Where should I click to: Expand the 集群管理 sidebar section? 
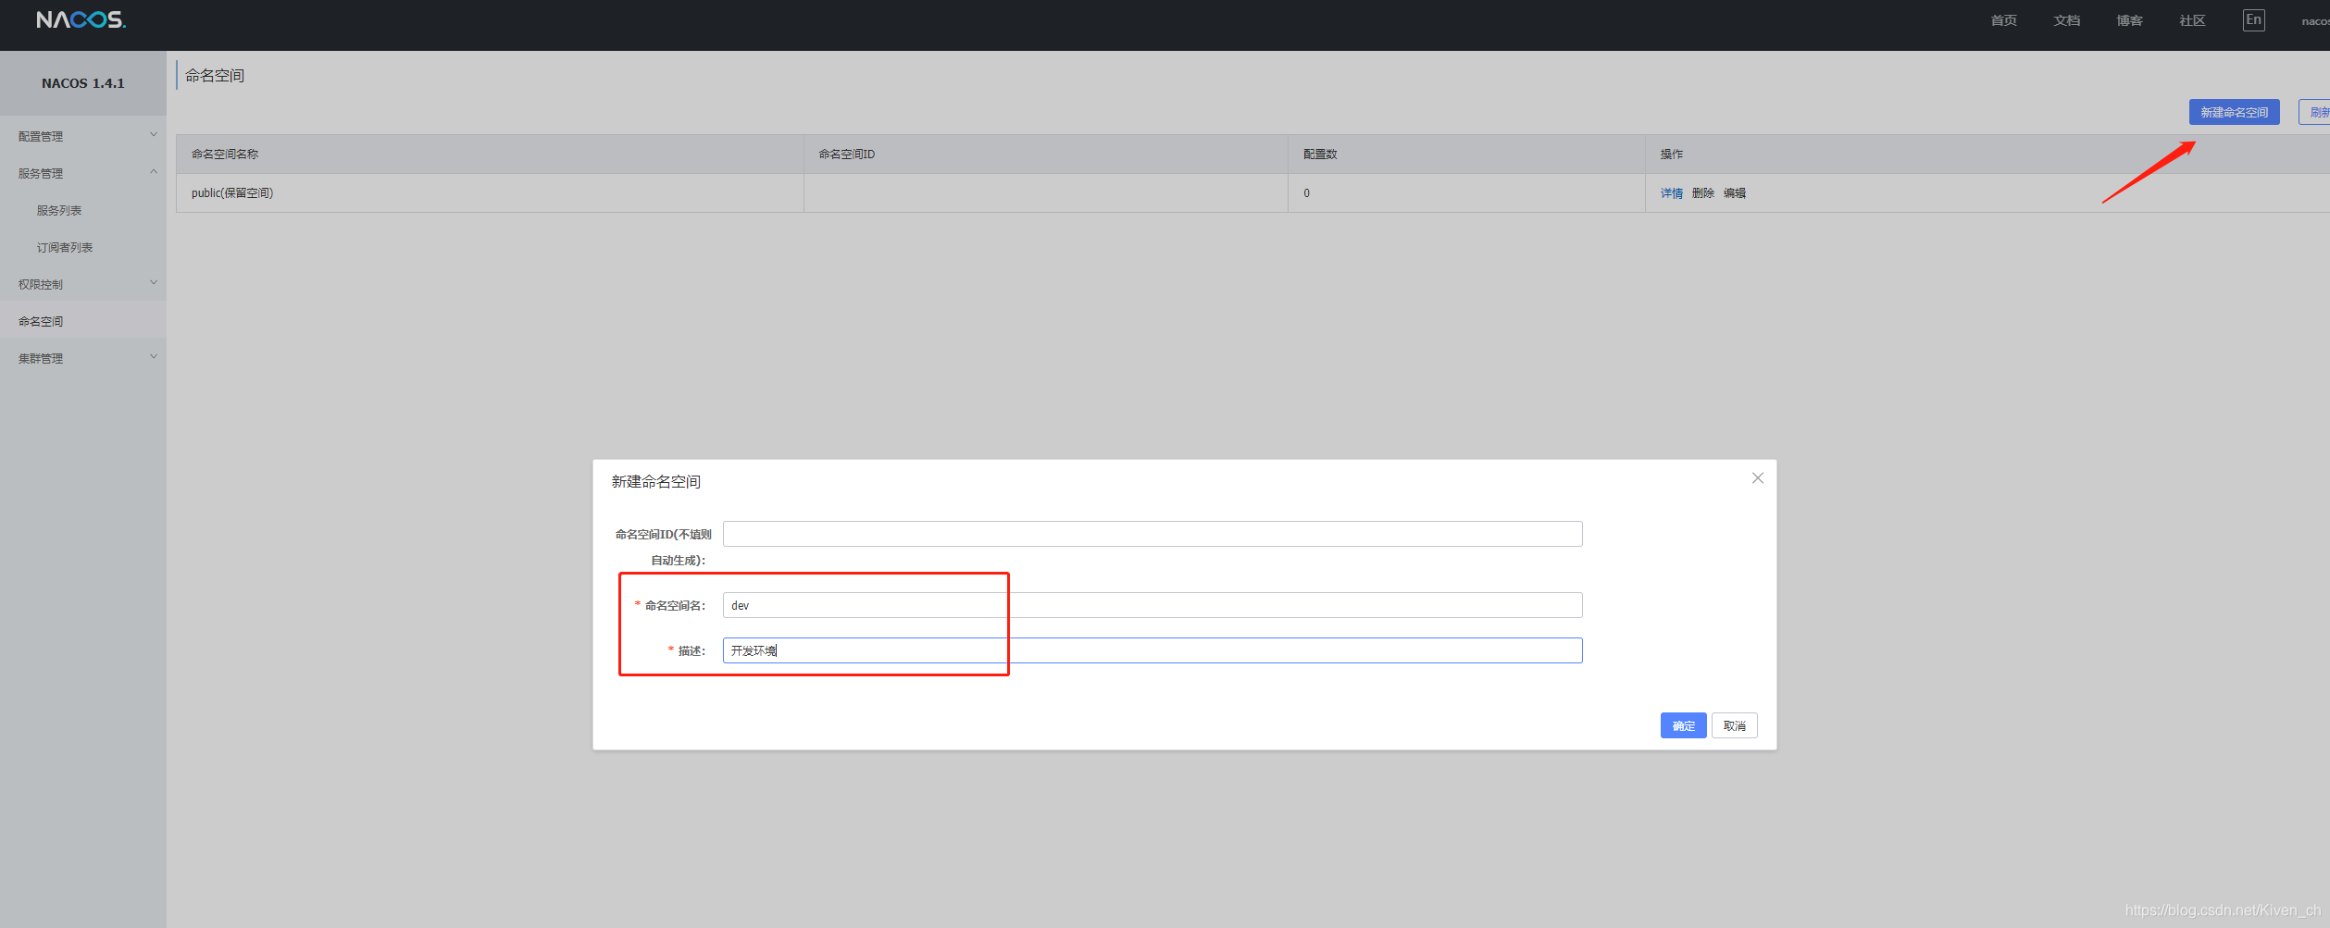click(83, 358)
